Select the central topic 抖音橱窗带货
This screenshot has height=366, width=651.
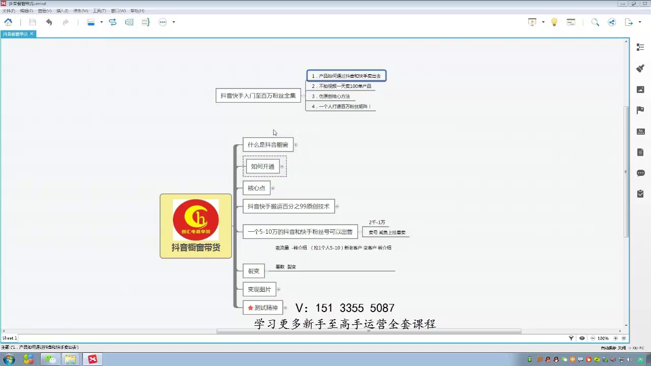point(196,226)
